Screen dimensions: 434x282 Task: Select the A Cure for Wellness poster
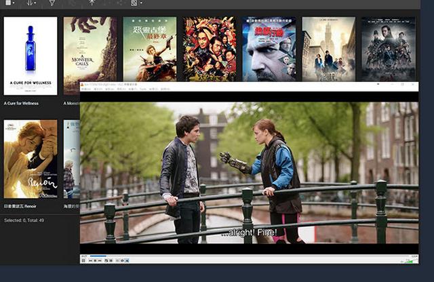31,56
